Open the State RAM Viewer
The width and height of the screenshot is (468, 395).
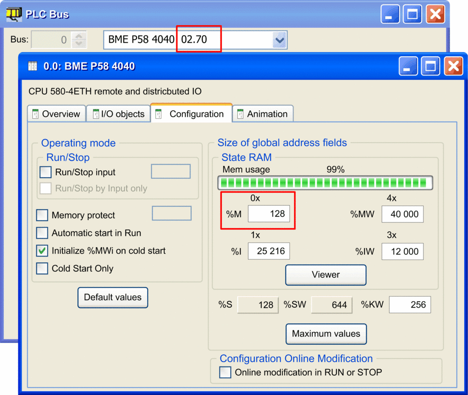tap(325, 275)
